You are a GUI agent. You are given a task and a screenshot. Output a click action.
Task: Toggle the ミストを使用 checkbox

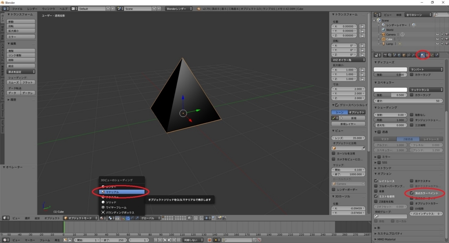(x=376, y=197)
